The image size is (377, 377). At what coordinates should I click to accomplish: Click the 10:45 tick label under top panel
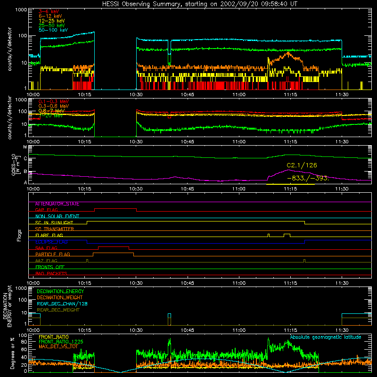(x=187, y=95)
